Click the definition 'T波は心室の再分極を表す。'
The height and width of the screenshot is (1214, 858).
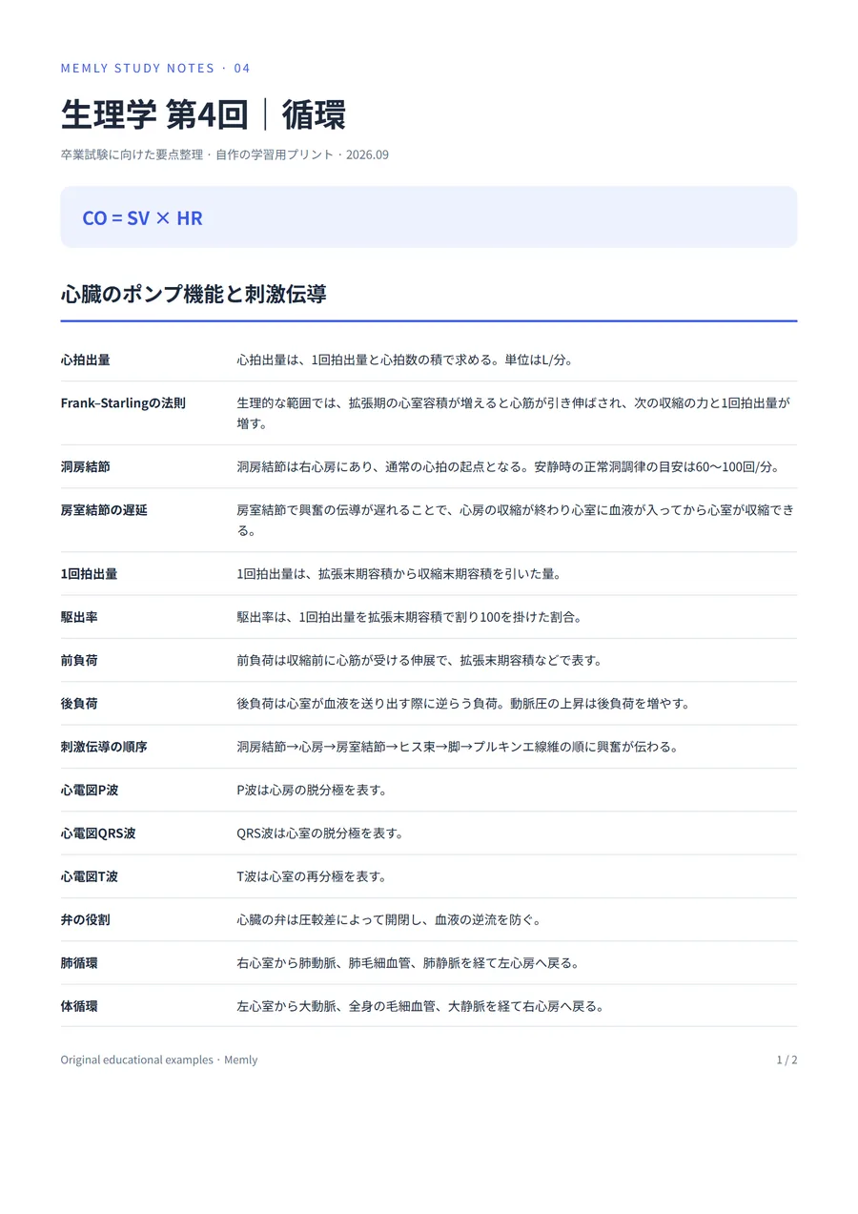(x=312, y=875)
